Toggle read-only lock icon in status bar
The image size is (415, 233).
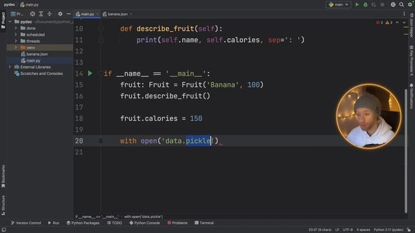point(409,230)
